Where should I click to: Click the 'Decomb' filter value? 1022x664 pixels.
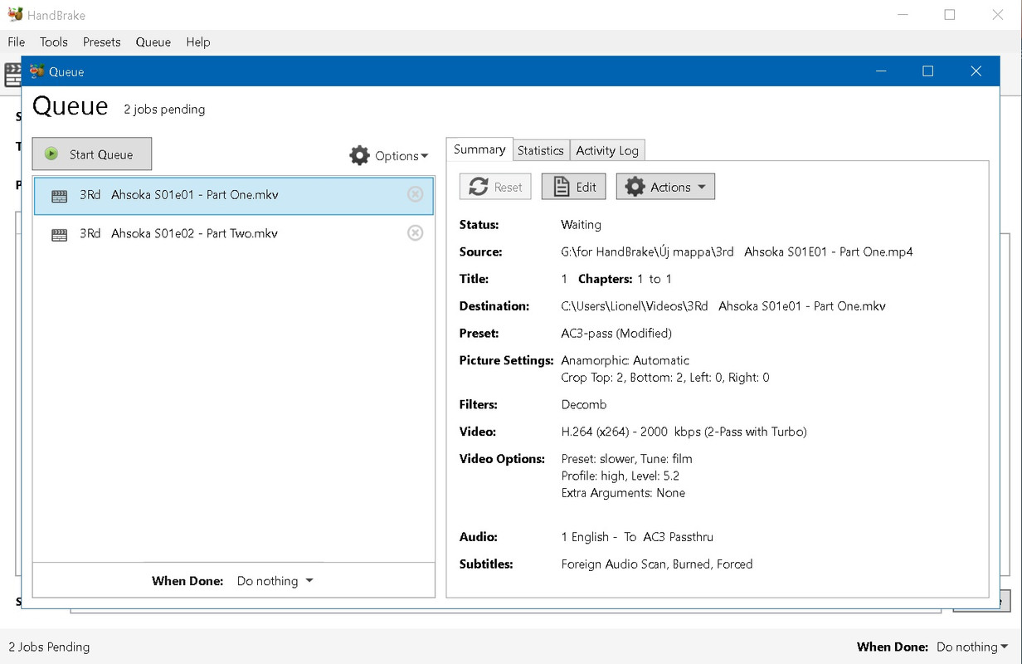584,404
